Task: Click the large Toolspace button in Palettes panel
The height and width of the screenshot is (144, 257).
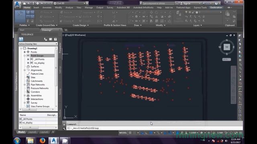Action: pyautogui.click(x=20, y=16)
